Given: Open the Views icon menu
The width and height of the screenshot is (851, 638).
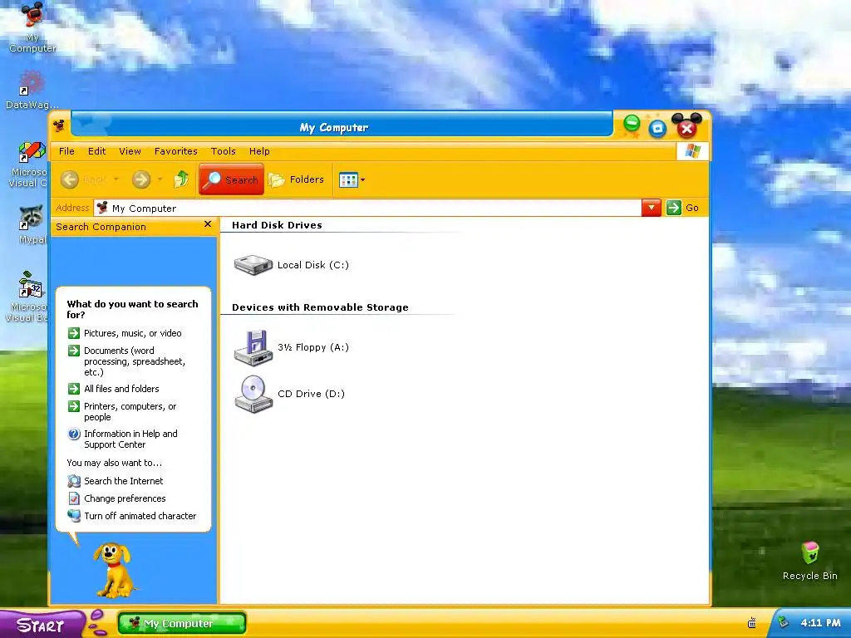Looking at the screenshot, I should (352, 179).
